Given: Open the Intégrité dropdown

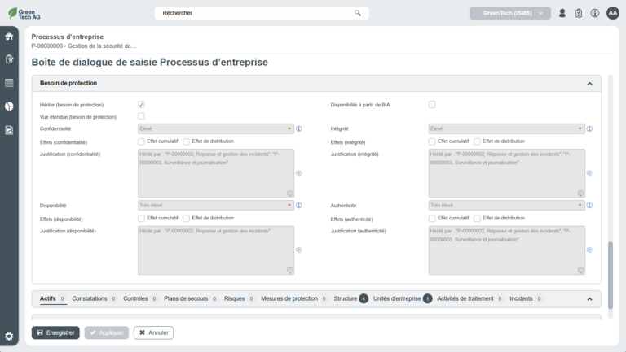Looking at the screenshot, I should click(x=506, y=128).
